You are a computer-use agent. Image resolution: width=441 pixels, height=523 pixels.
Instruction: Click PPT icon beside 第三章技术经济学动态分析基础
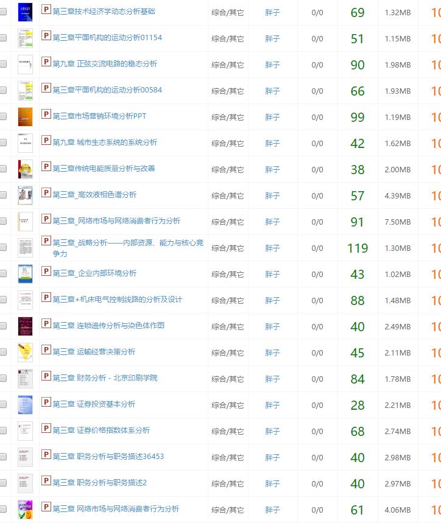(46, 10)
